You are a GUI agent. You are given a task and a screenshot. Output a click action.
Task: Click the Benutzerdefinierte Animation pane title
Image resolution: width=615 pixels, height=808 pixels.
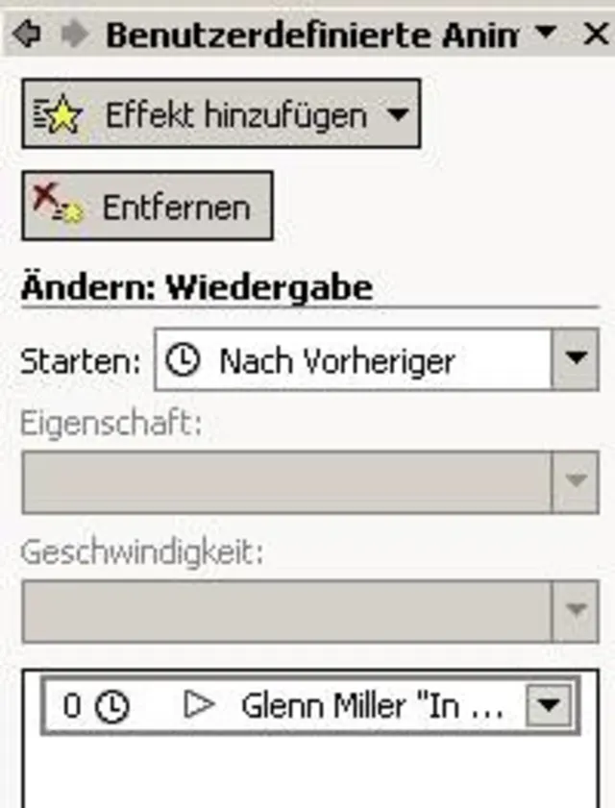[x=310, y=35]
